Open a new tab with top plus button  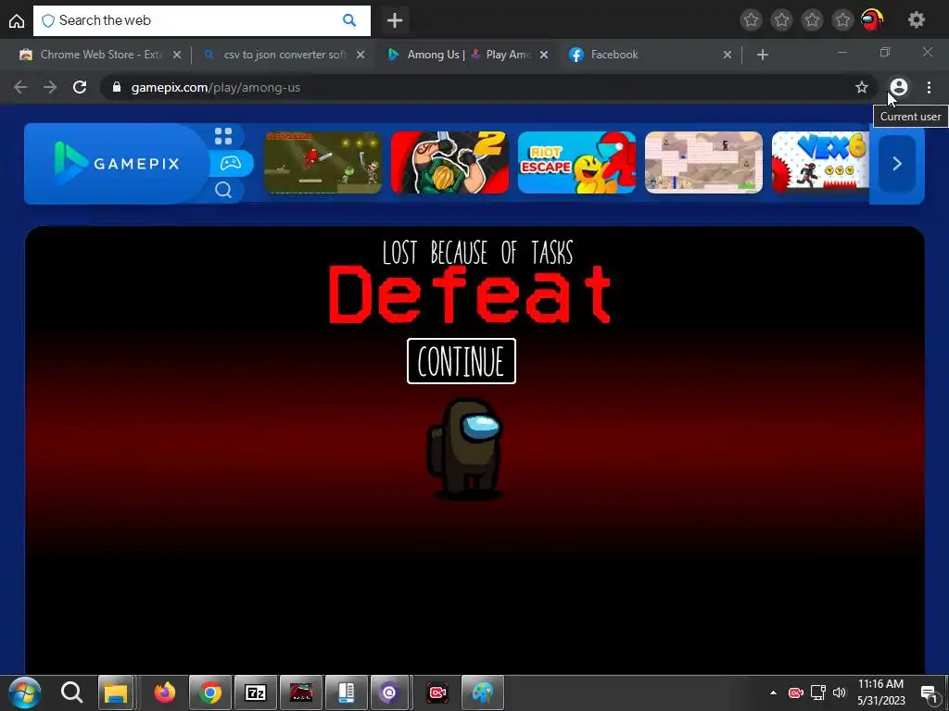[x=395, y=20]
